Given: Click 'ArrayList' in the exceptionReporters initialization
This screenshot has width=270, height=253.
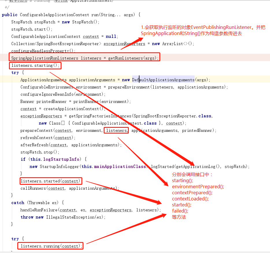Looking at the screenshot, I should pyautogui.click(x=172, y=44).
